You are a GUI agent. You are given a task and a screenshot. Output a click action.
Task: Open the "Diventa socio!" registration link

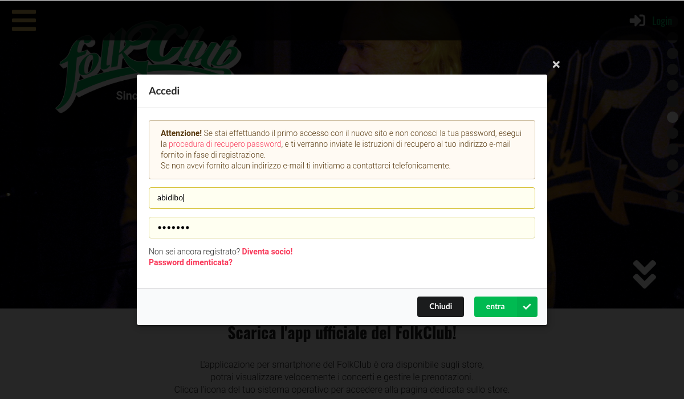click(x=267, y=252)
